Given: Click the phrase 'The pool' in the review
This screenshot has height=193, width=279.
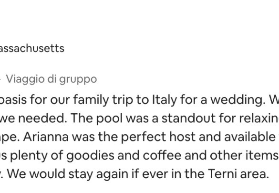Looking at the screenshot, I should [97, 118].
